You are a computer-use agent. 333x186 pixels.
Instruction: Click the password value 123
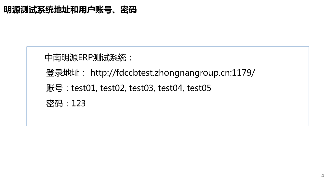[78, 104]
